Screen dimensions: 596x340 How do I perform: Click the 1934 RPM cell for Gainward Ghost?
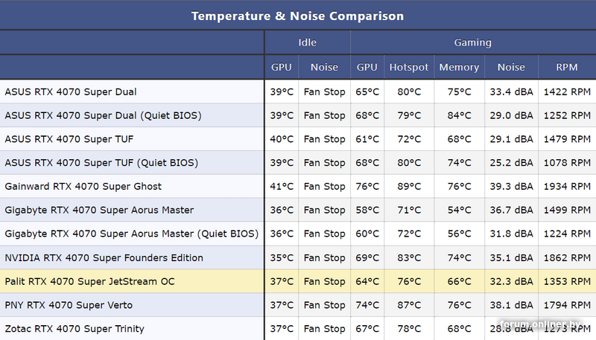tap(566, 186)
